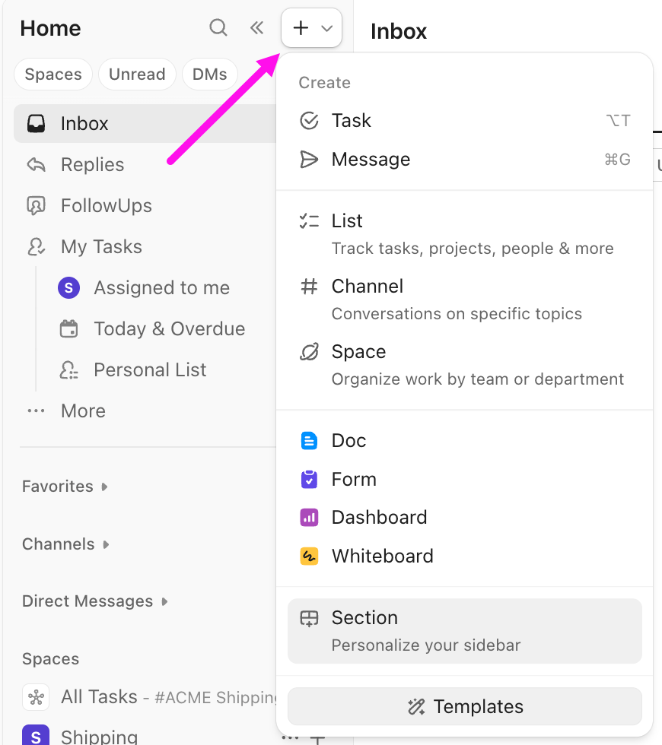662x745 pixels.
Task: Create a new Task from menu
Action: click(x=351, y=121)
